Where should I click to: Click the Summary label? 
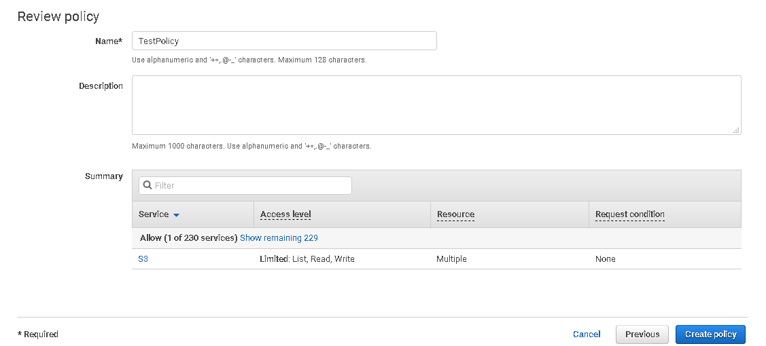click(x=104, y=176)
